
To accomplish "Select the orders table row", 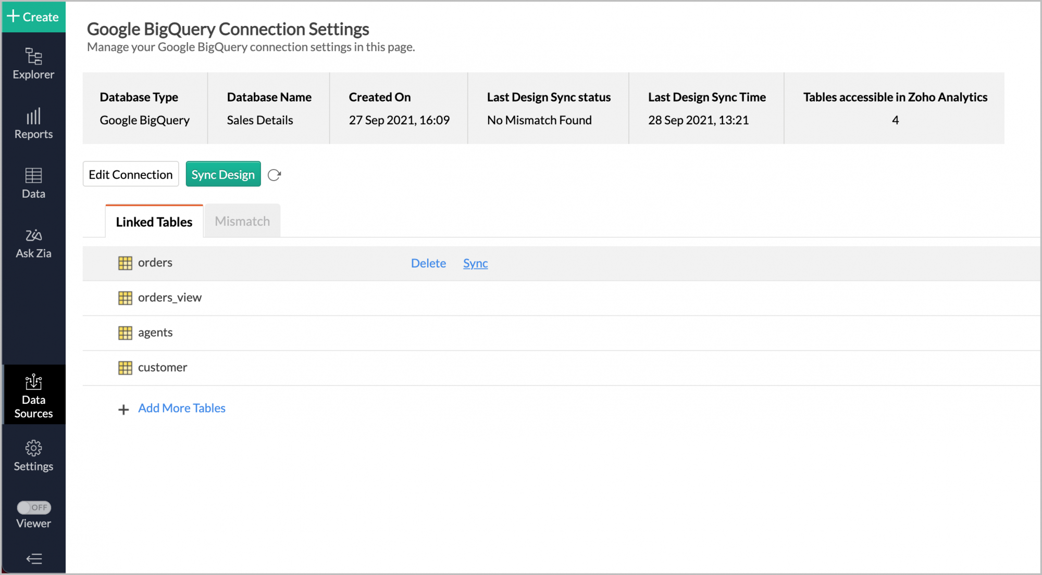I will 562,263.
